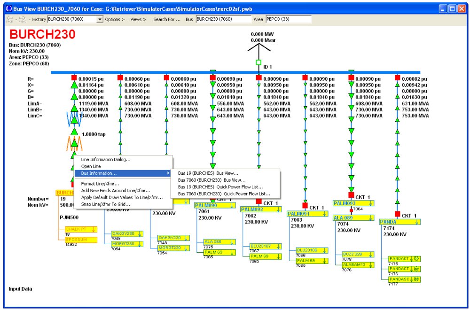Click the Search For button
470x310 pixels.
(167, 19)
